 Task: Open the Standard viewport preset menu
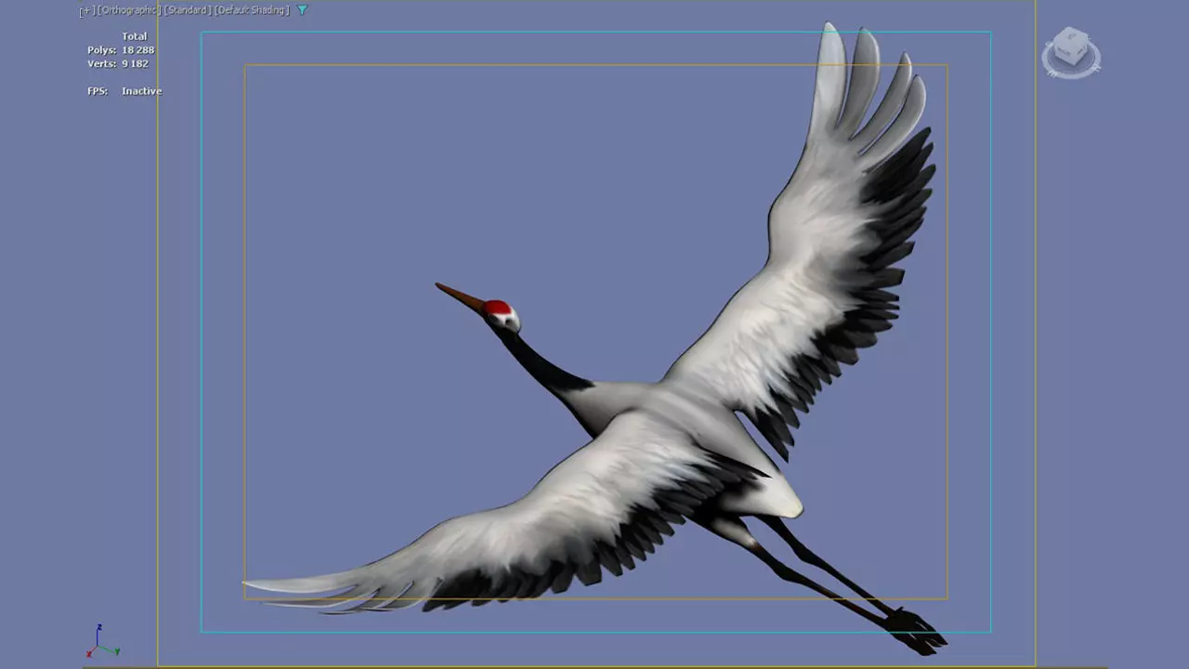tap(188, 10)
